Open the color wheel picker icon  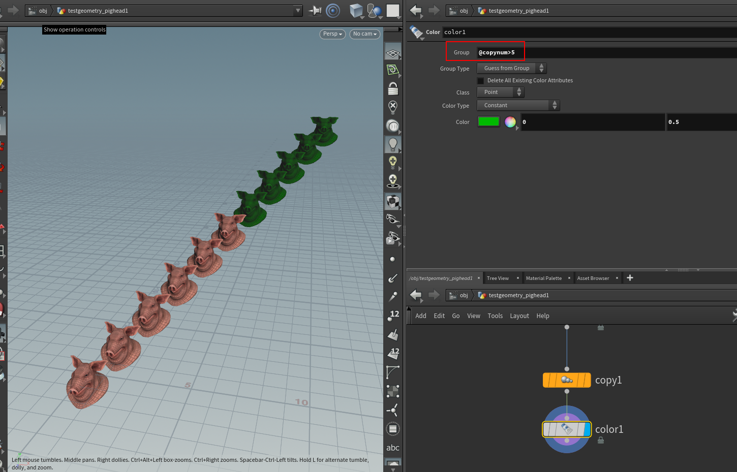pyautogui.click(x=510, y=122)
